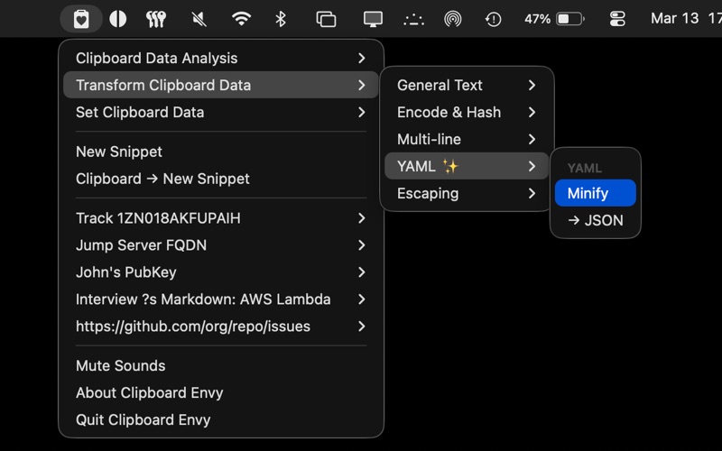This screenshot has height=451, width=722.
Task: Expand chevron beside Clipboard Data Analysis
Action: tap(362, 58)
